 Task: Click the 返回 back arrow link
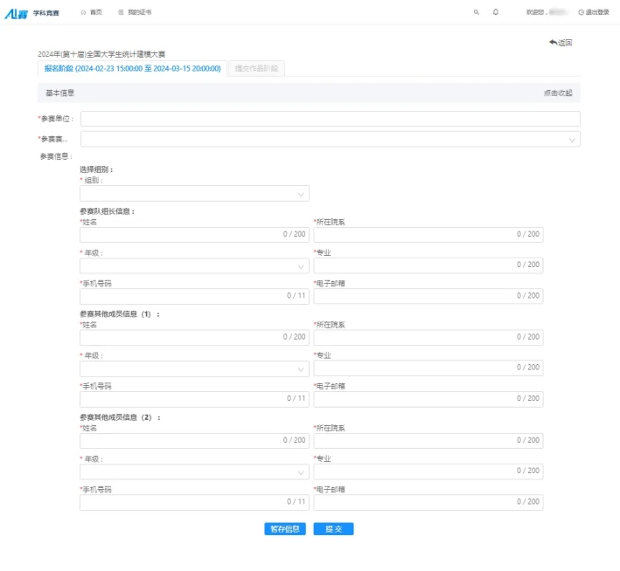click(x=561, y=42)
